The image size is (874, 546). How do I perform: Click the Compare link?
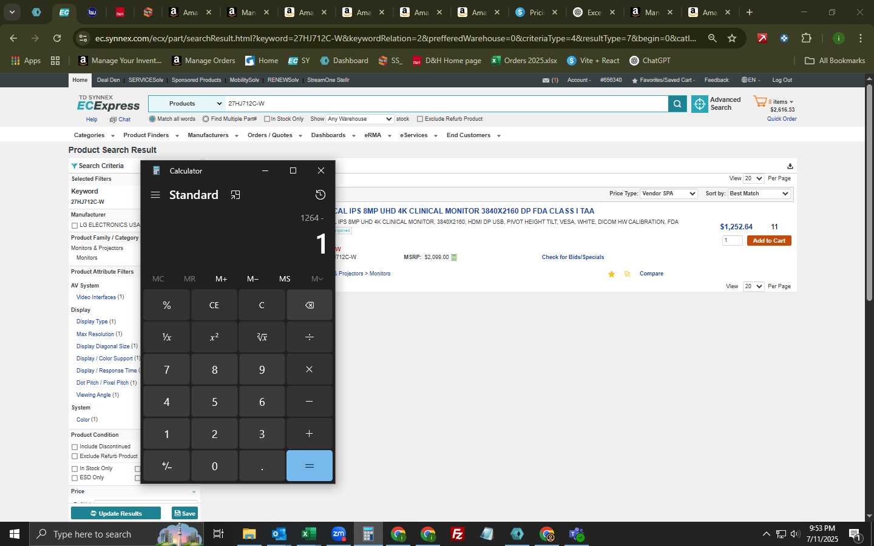(651, 274)
